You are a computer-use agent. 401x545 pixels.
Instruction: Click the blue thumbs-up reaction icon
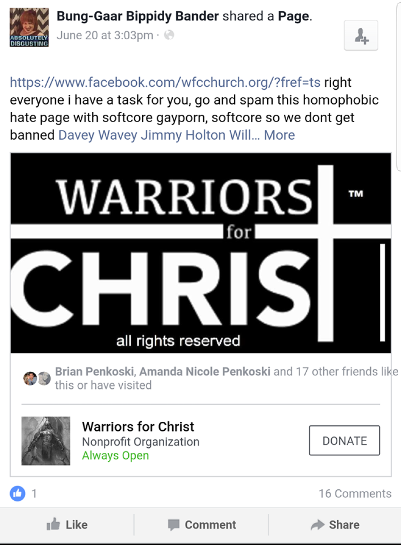tap(17, 493)
